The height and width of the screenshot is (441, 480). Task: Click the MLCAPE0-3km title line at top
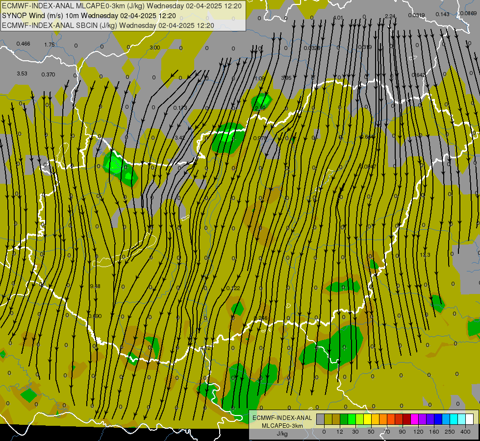(x=122, y=6)
